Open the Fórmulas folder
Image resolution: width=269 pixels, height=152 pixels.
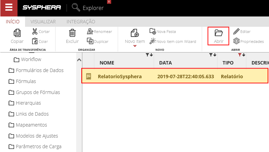pos(22,81)
